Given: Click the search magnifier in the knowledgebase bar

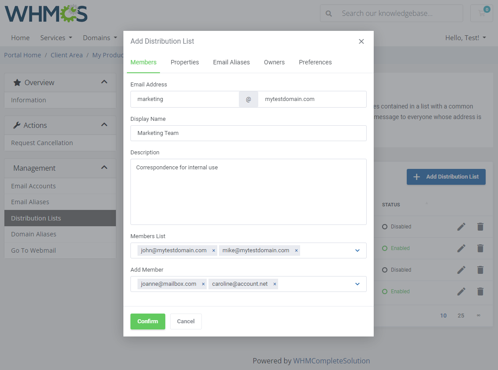Looking at the screenshot, I should coord(329,13).
